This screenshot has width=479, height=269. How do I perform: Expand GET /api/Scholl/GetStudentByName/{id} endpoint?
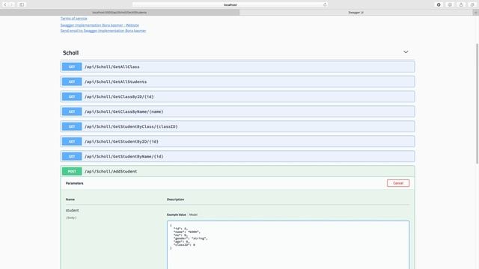click(x=237, y=156)
